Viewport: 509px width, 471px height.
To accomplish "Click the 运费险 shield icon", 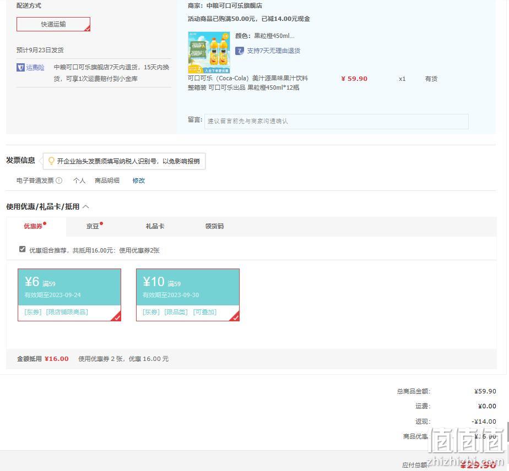I will pos(20,68).
